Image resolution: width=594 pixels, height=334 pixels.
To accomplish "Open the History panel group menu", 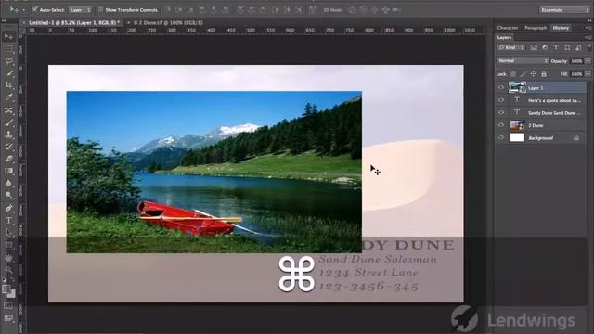I will pos(588,28).
